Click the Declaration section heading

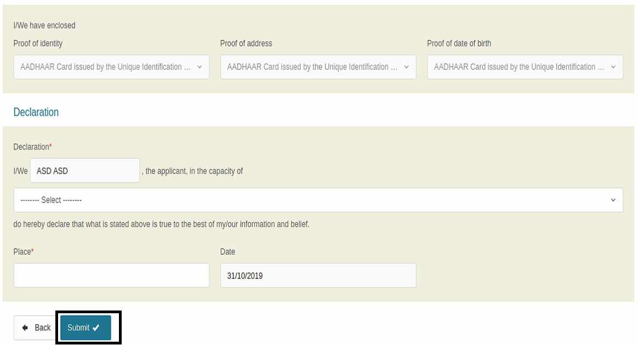(x=36, y=112)
